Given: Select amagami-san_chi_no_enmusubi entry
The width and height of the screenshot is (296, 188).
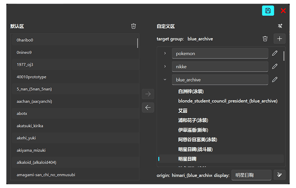Looking at the screenshot, I should tap(75, 175).
